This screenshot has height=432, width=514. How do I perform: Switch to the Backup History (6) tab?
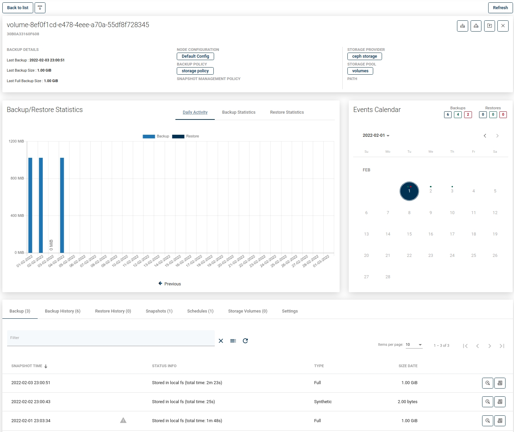pos(62,311)
